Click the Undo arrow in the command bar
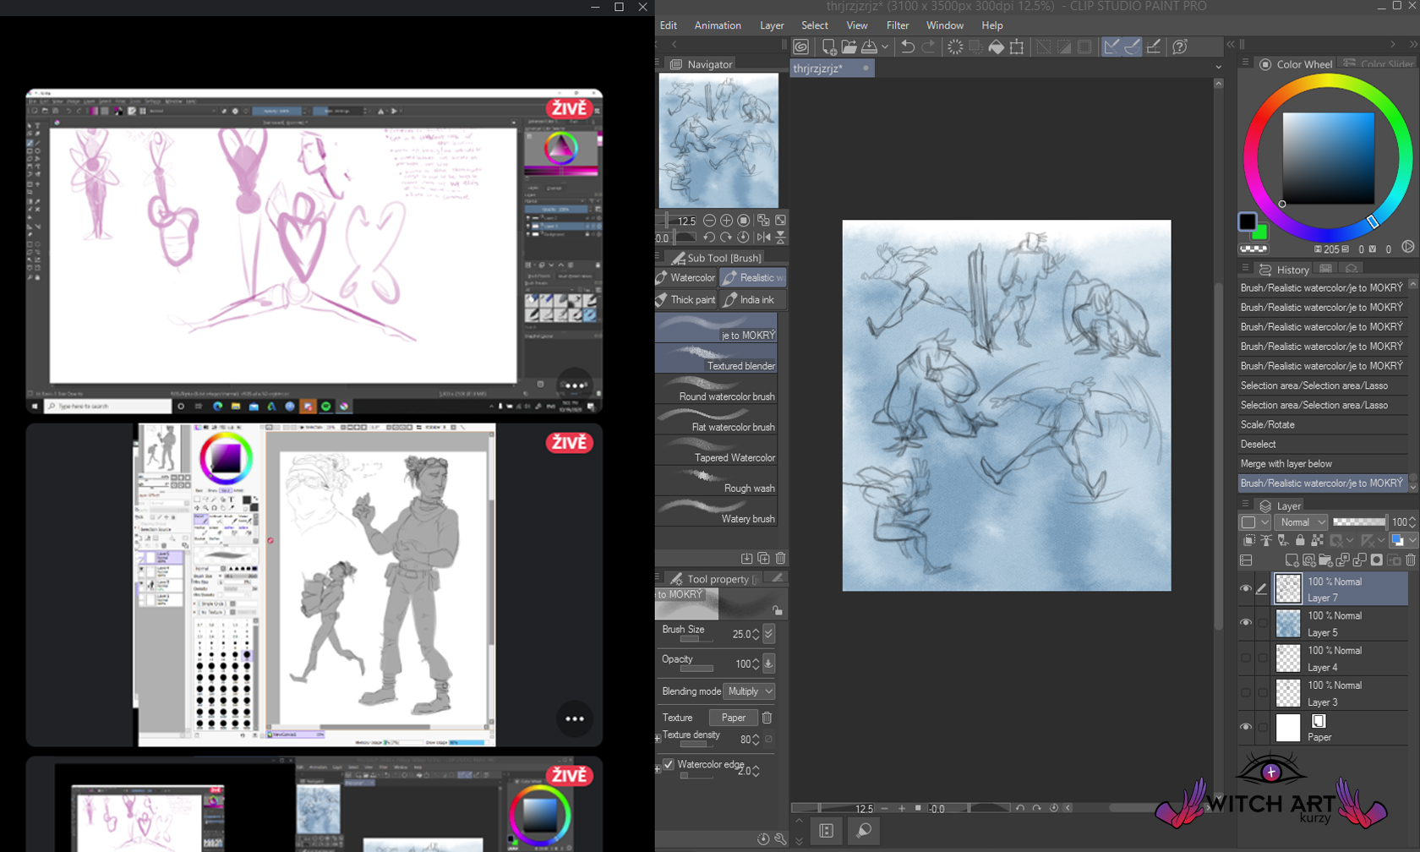Image resolution: width=1420 pixels, height=852 pixels. click(x=907, y=46)
